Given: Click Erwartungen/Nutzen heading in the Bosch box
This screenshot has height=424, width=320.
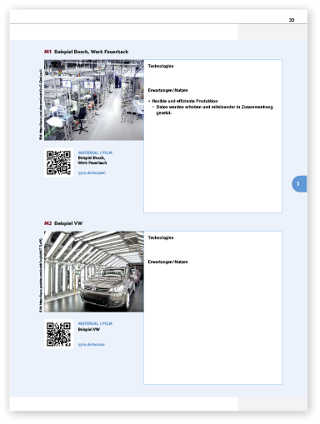Looking at the screenshot, I should click(167, 90).
